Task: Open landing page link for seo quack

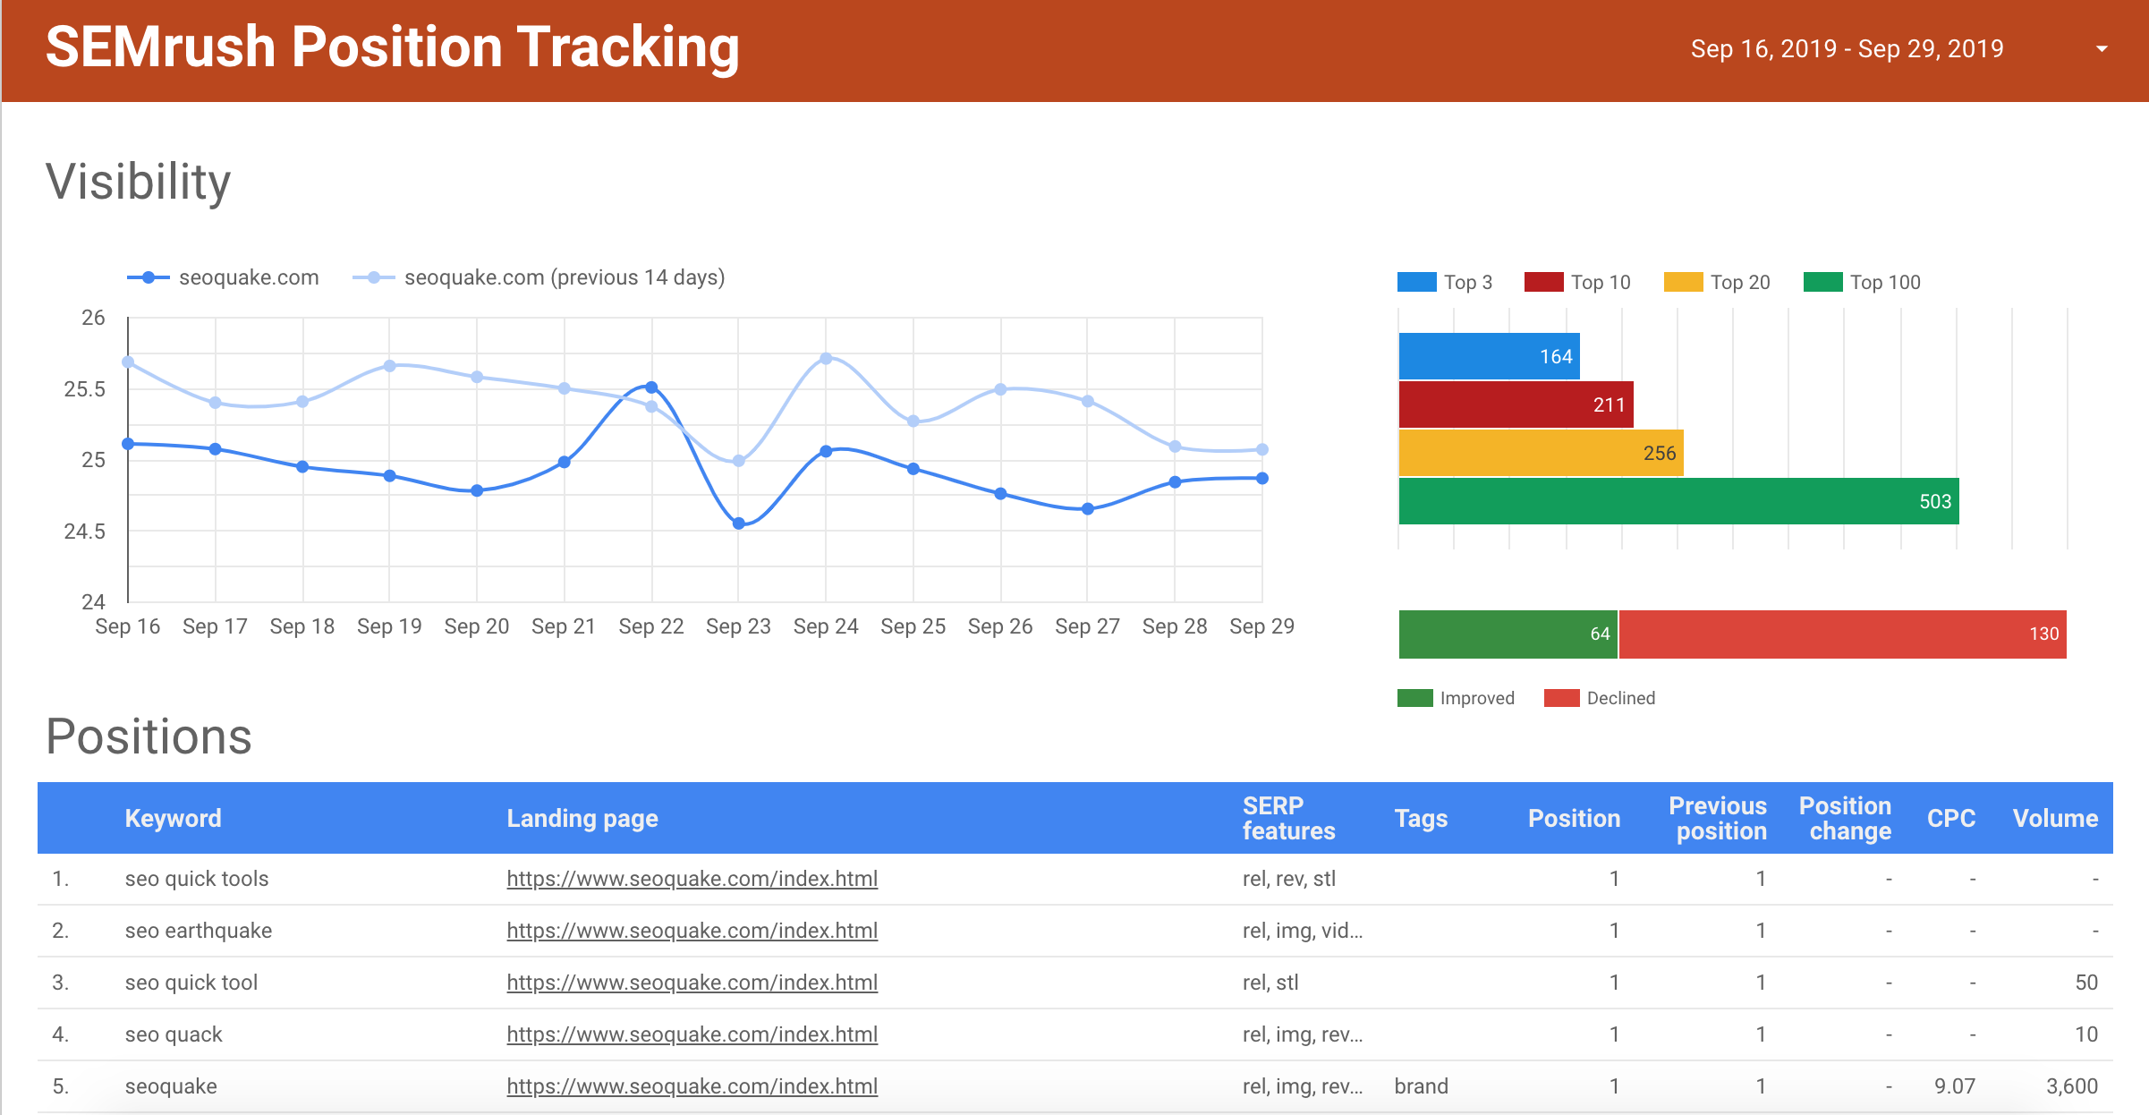Action: [x=692, y=1034]
